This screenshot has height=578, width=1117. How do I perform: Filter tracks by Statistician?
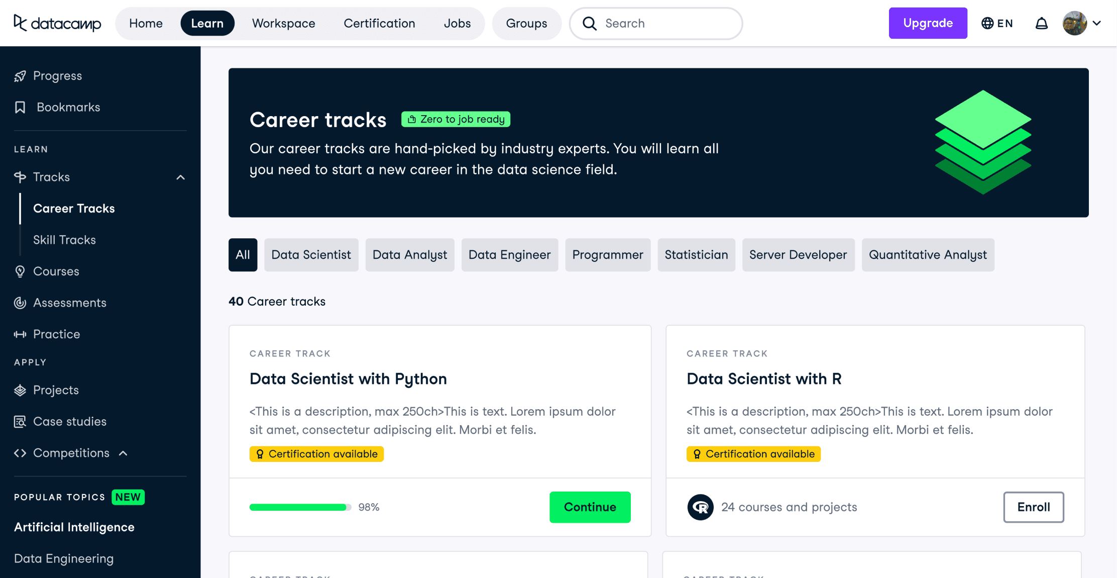coord(696,255)
